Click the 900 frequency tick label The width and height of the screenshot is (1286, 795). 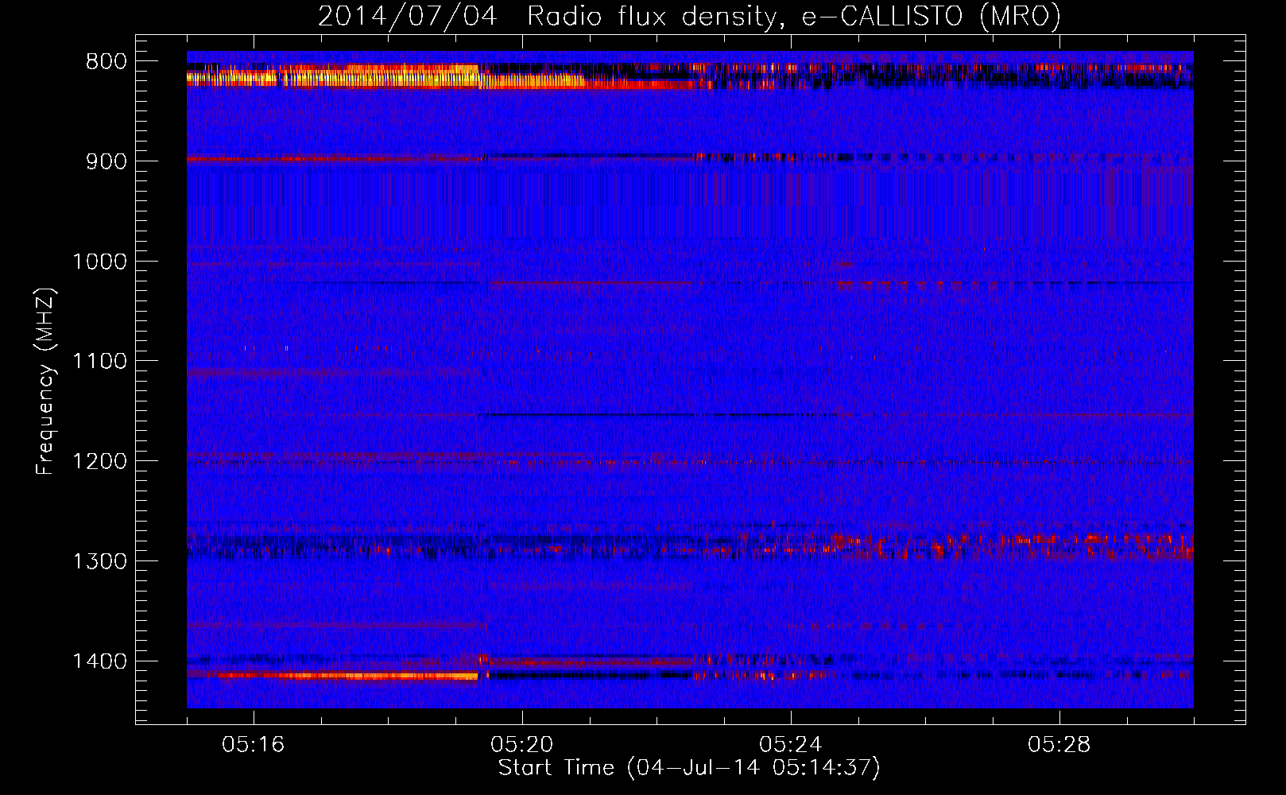(107, 161)
